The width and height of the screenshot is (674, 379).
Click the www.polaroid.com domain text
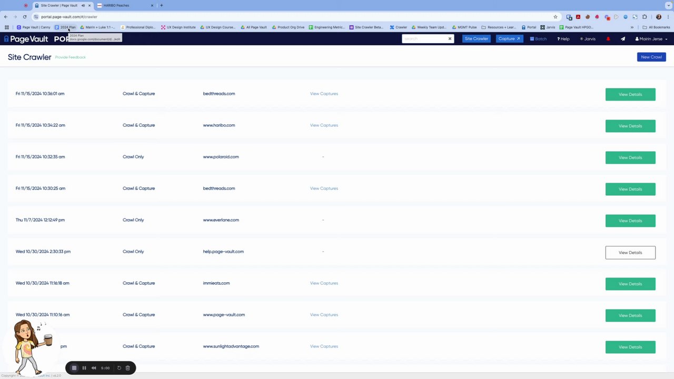[x=221, y=157]
